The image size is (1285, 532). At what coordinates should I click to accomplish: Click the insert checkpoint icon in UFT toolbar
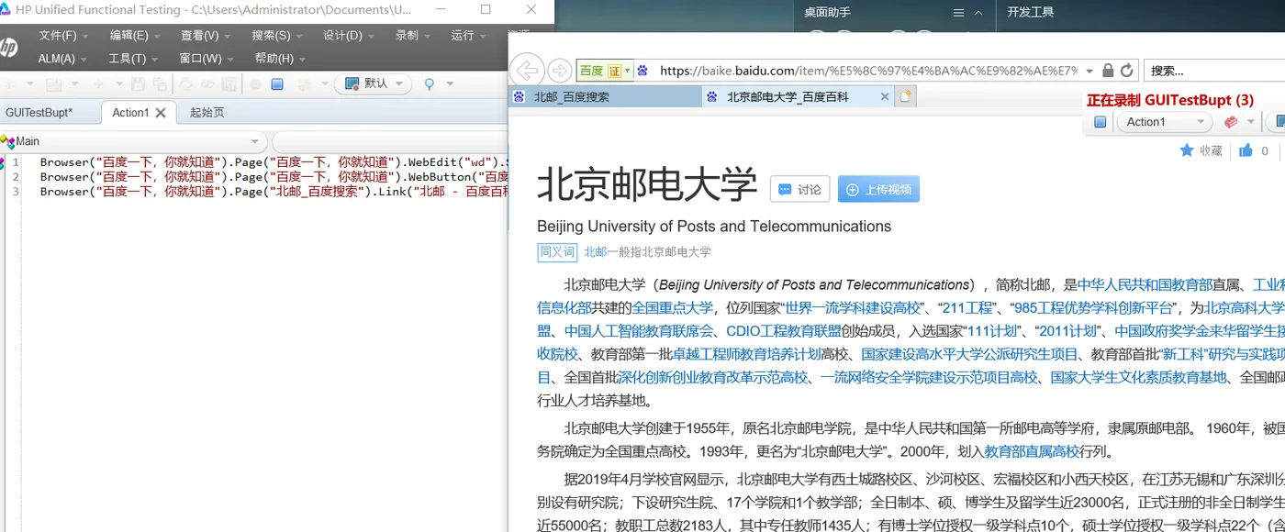point(304,83)
